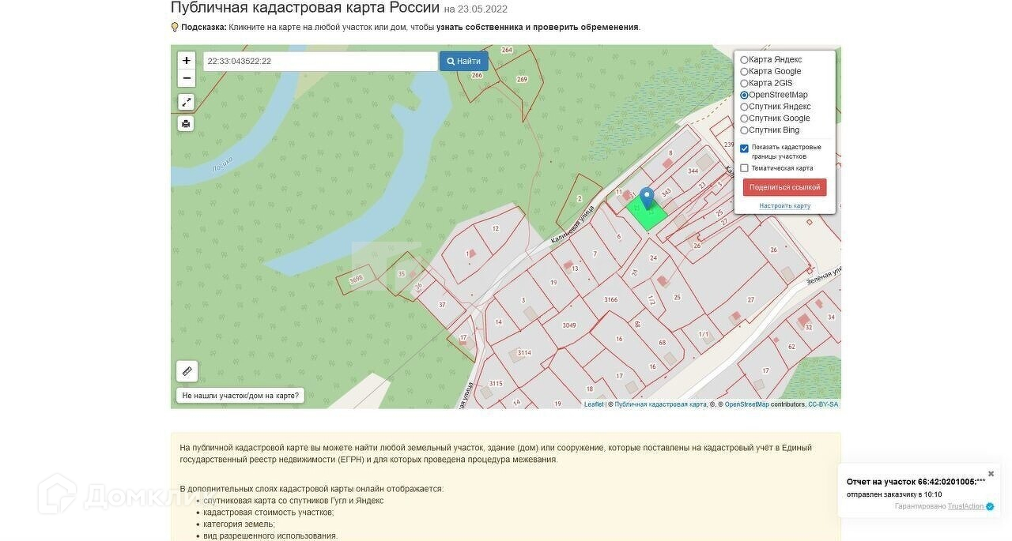Enable Тематическая карта checkbox

[744, 168]
